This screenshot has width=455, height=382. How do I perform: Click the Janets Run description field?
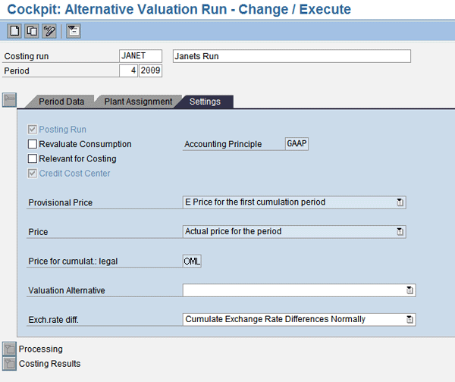[292, 56]
